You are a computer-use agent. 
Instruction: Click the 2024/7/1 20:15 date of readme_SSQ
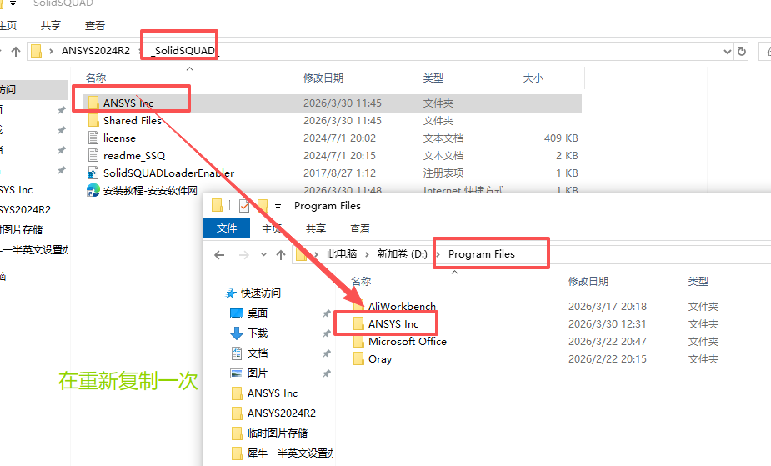(339, 156)
